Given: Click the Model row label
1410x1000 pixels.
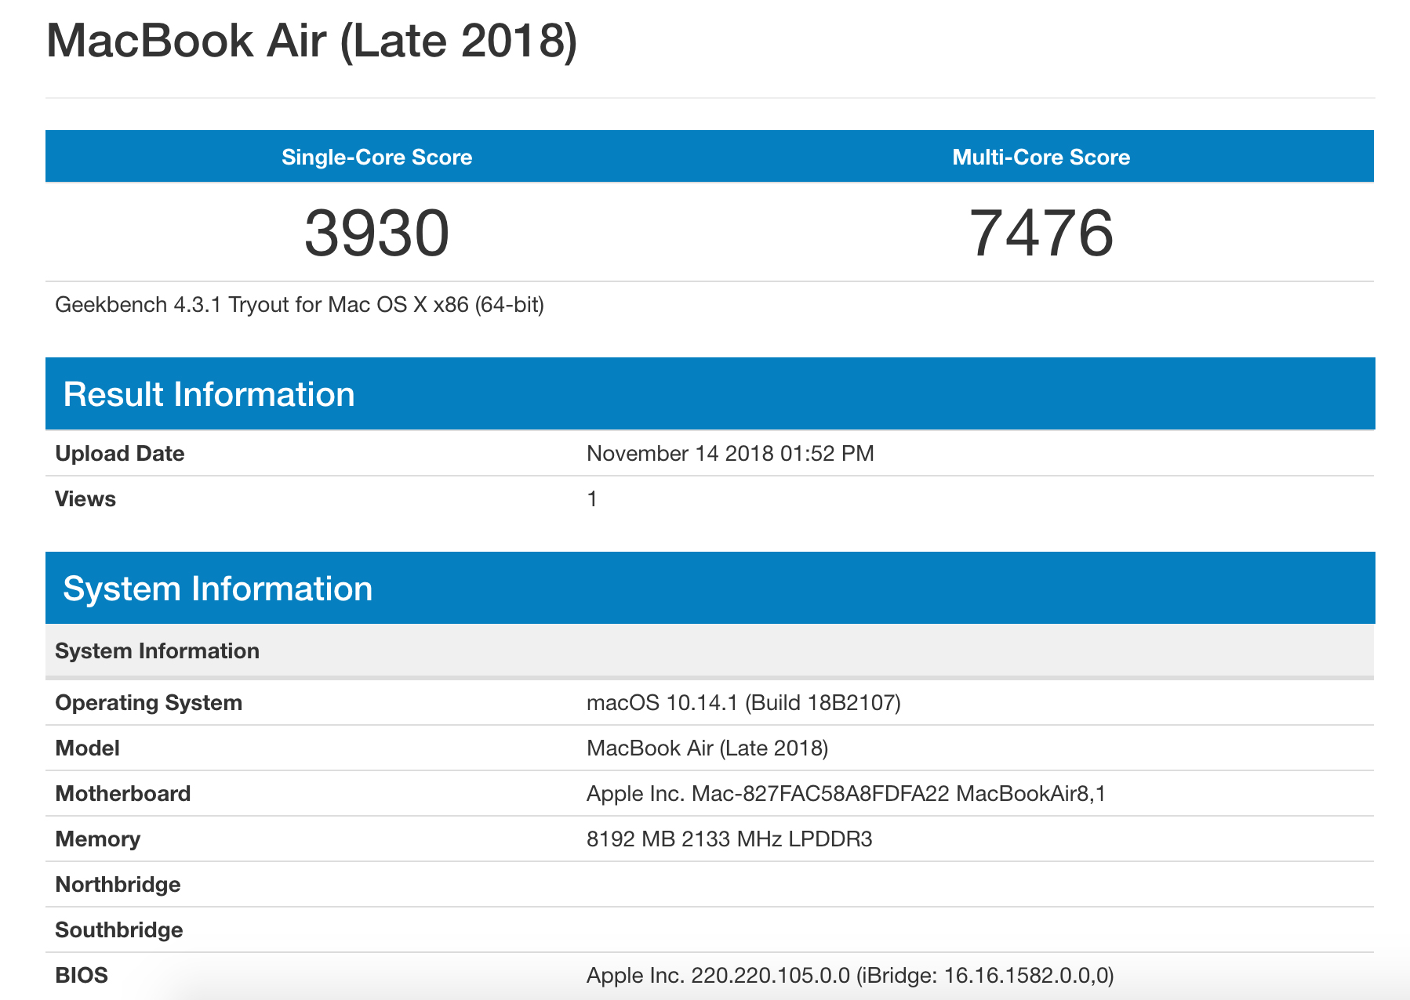Looking at the screenshot, I should (x=87, y=748).
